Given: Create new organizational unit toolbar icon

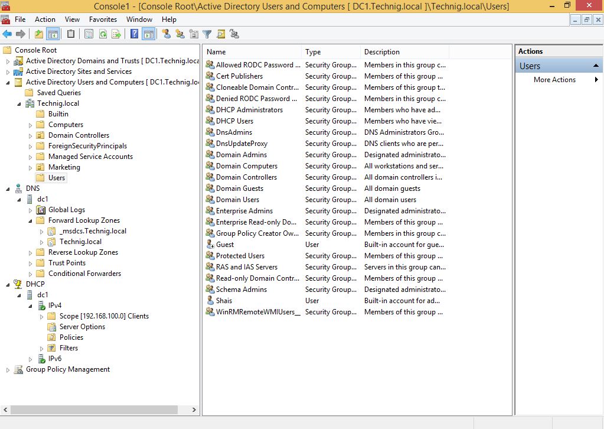Looking at the screenshot, I should (x=194, y=34).
